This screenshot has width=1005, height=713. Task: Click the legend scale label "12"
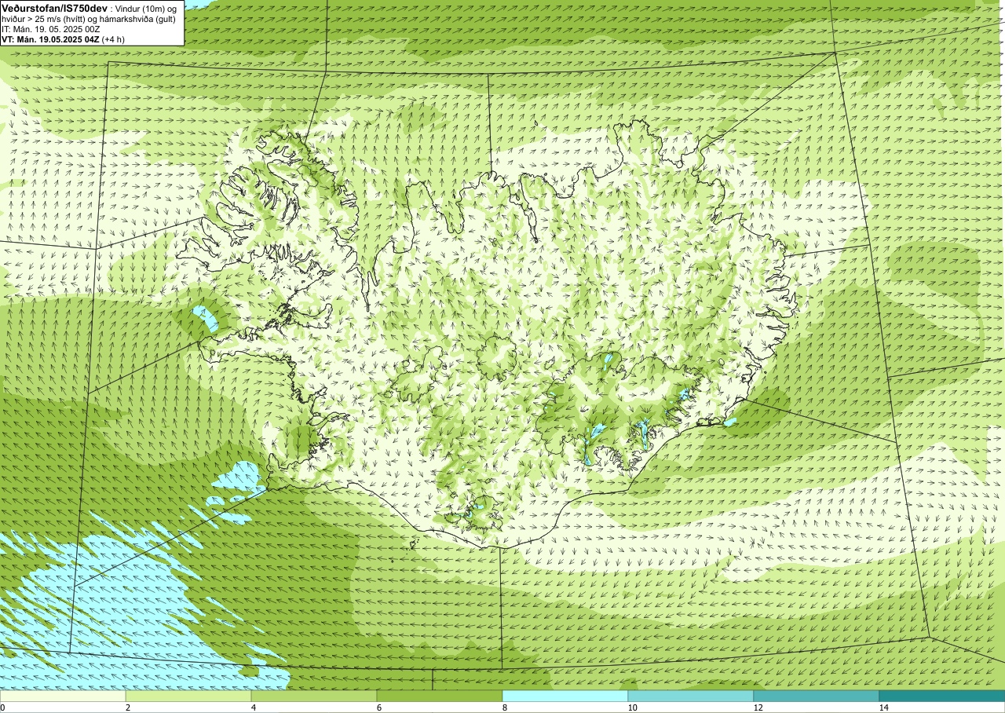point(757,708)
